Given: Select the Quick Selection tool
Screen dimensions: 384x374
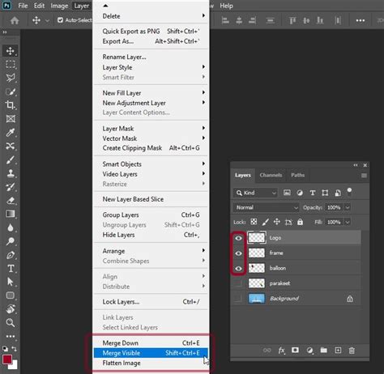Looking at the screenshot, I should coord(11,91).
